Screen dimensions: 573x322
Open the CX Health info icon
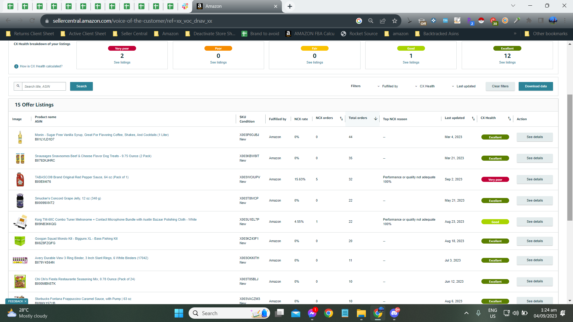click(x=16, y=66)
